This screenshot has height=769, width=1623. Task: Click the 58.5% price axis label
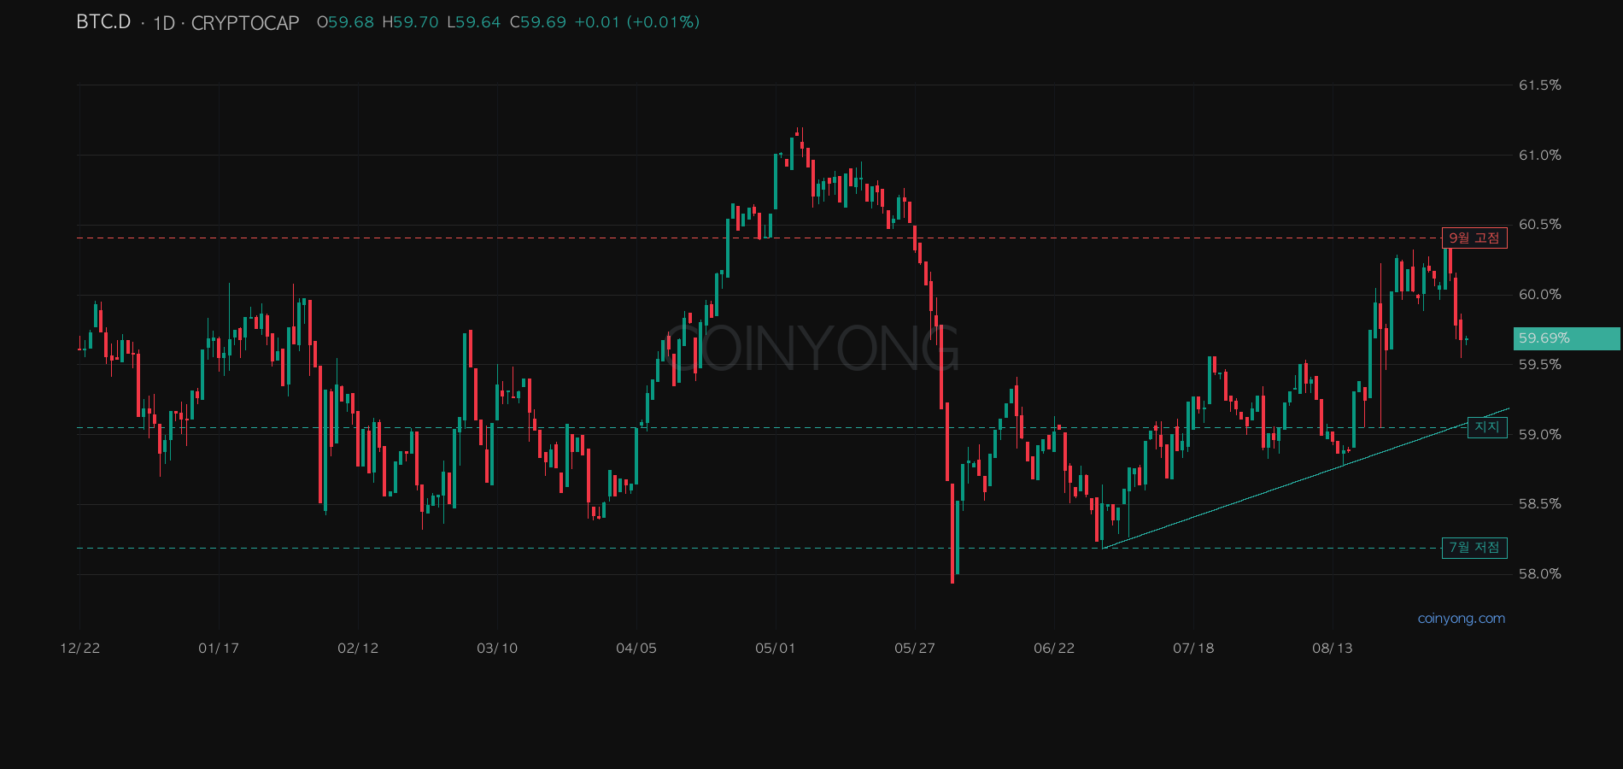coord(1539,504)
